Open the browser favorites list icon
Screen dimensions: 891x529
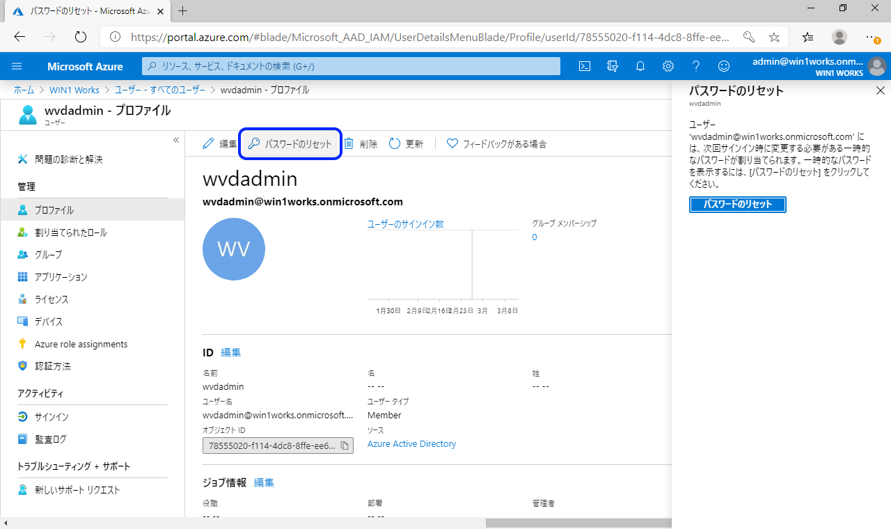pos(807,37)
